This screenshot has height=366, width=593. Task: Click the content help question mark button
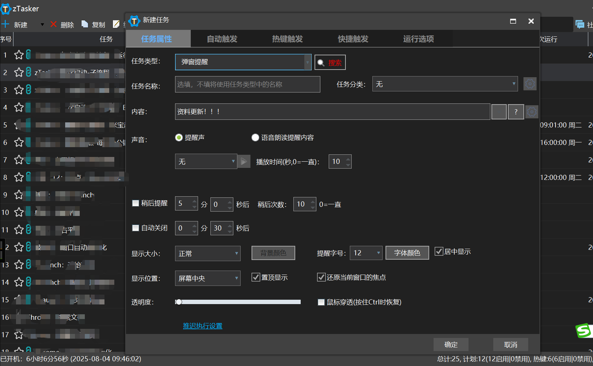[515, 112]
